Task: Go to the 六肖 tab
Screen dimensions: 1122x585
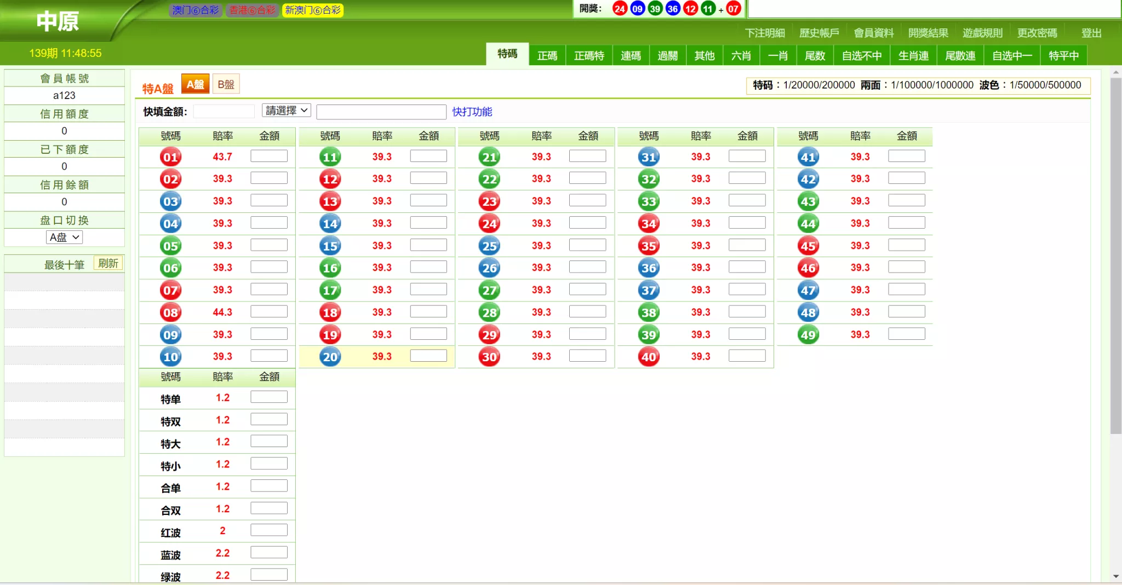Action: pos(741,56)
